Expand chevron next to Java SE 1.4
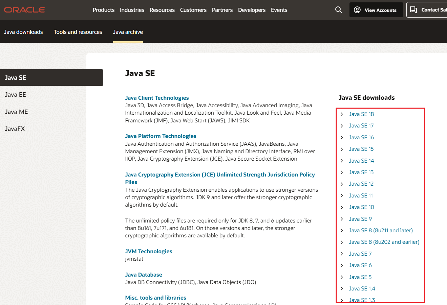447x305 pixels. pyautogui.click(x=342, y=288)
